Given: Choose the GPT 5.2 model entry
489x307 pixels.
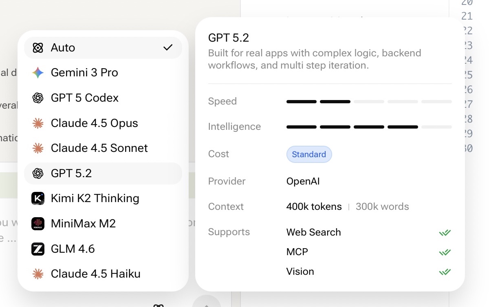Looking at the screenshot, I should (x=103, y=174).
